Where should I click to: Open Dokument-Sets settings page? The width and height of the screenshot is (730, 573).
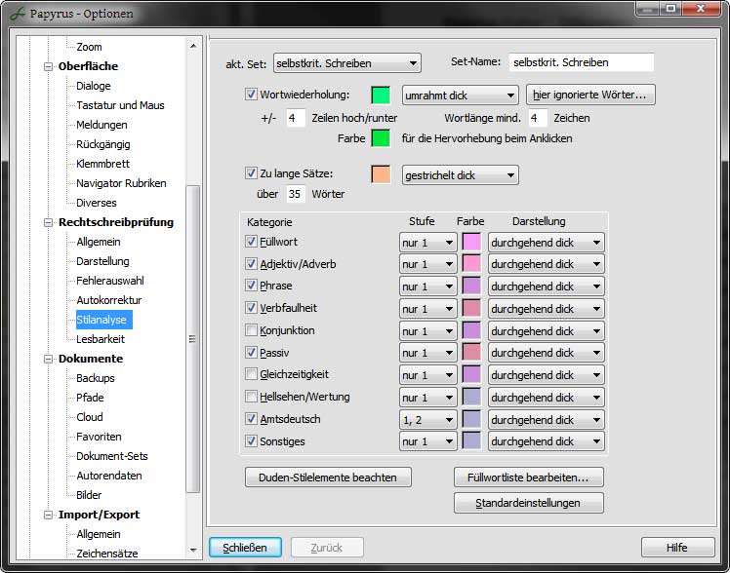click(x=112, y=456)
